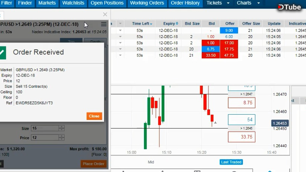Click the Place Order button
This screenshot has height=172, width=306.
pyautogui.click(x=94, y=164)
